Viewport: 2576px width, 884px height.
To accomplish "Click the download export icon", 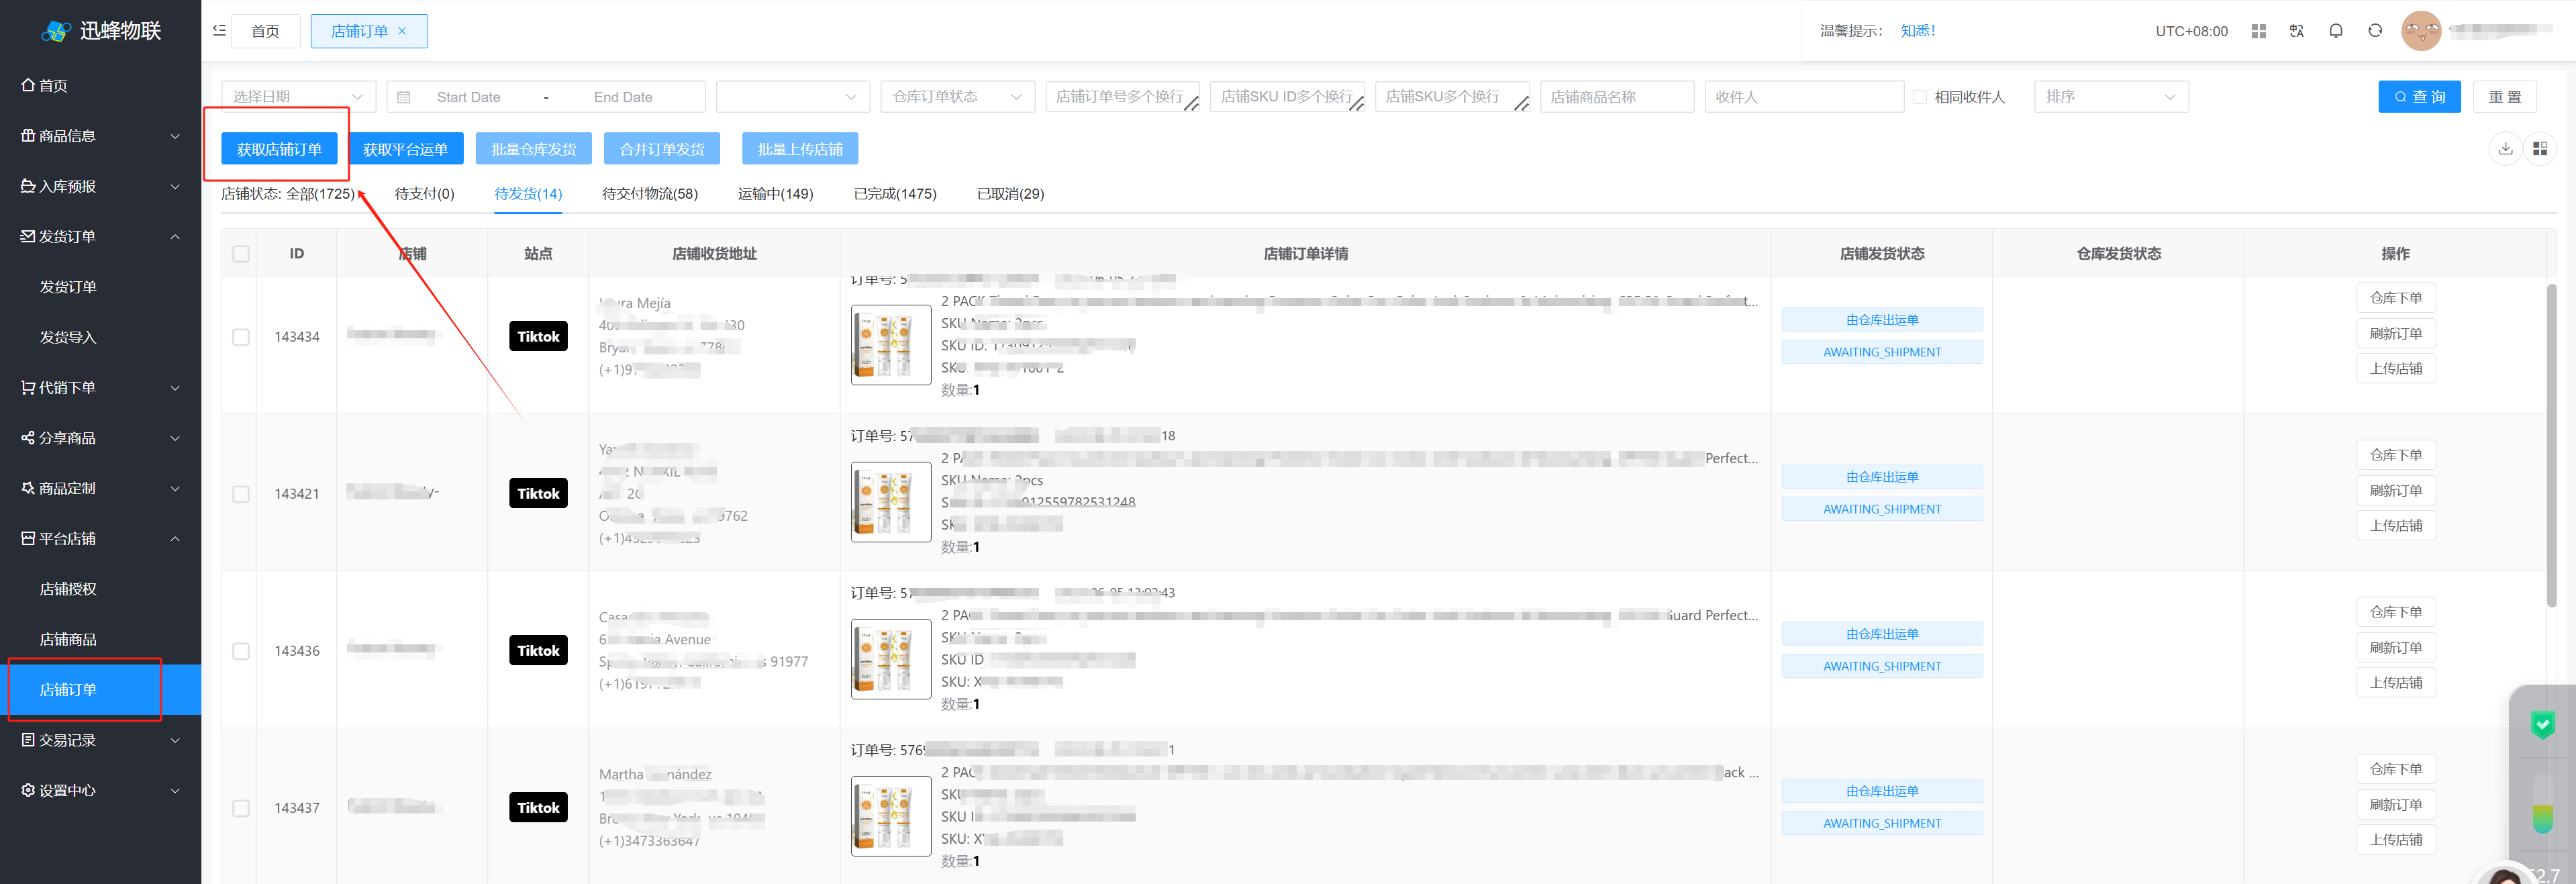I will tap(2505, 149).
